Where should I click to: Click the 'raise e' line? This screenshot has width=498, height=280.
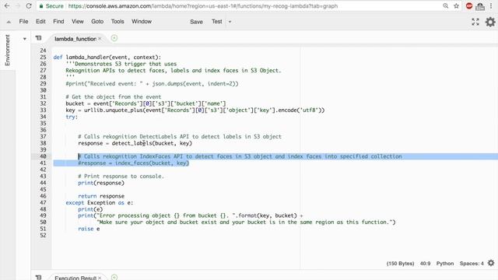click(89, 229)
